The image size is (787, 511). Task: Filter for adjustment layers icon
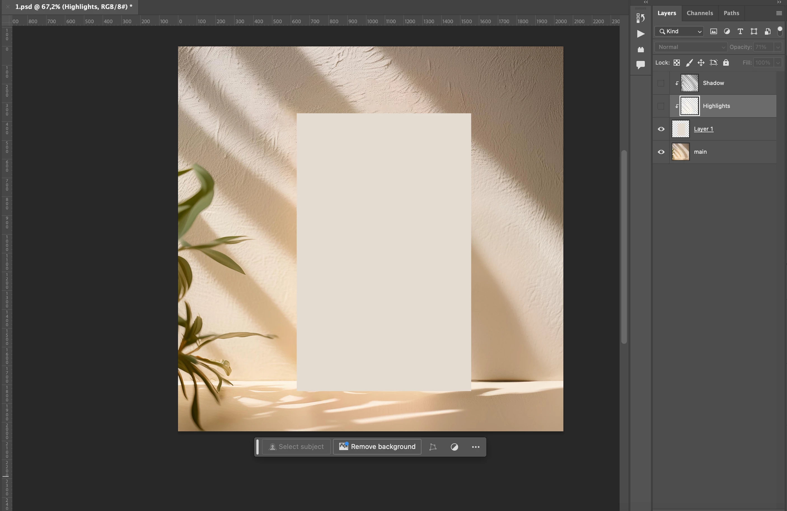[x=727, y=31]
